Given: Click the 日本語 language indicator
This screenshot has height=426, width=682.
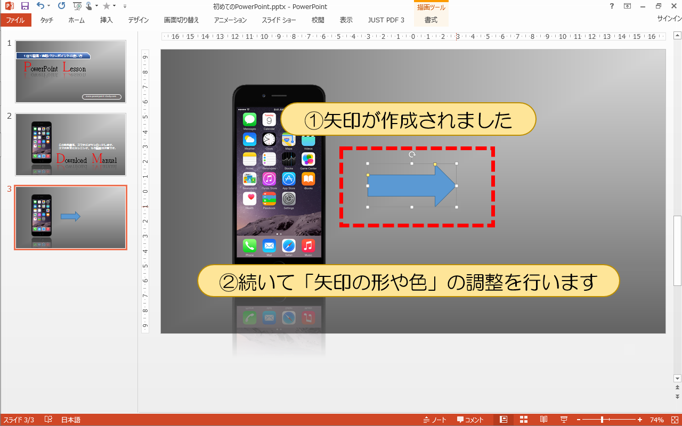Looking at the screenshot, I should click(x=71, y=420).
